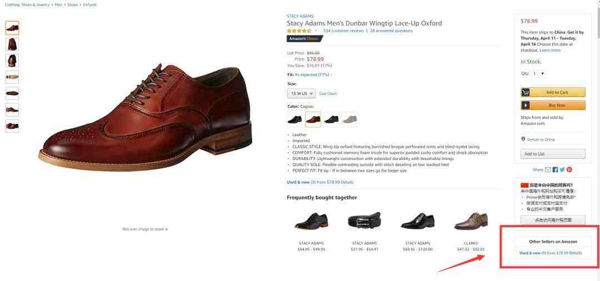Open the 334 customer reviews link
Viewport: 600px width, 281px height.
[343, 31]
